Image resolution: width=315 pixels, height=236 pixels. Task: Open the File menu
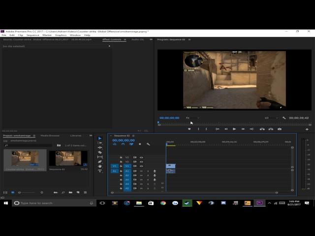(4, 35)
